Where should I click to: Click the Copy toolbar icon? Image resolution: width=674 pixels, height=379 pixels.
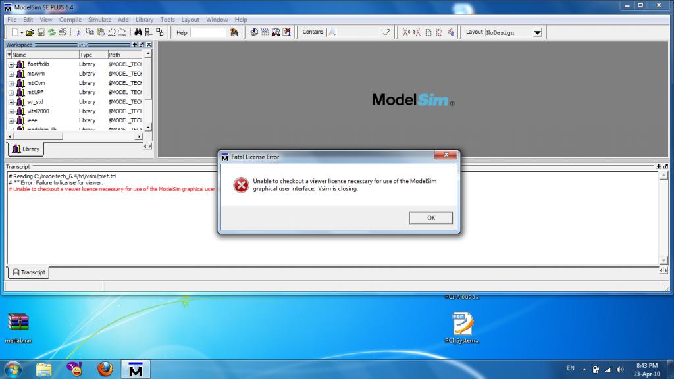[90, 32]
